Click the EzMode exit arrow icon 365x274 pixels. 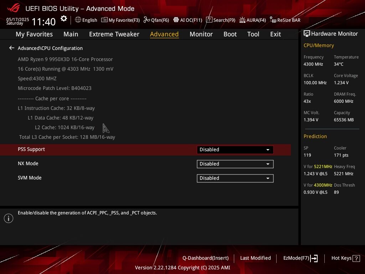coord(314,258)
